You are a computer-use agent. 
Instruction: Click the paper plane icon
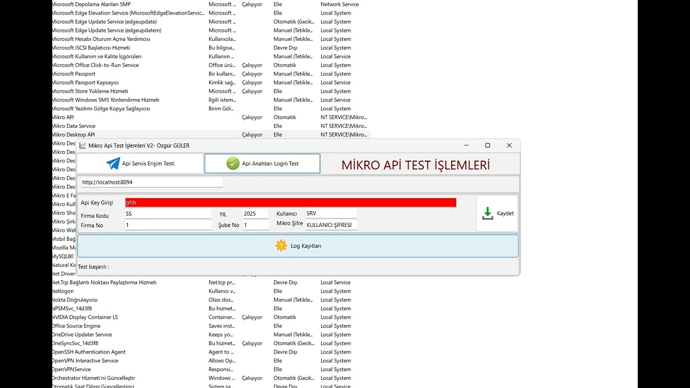113,163
